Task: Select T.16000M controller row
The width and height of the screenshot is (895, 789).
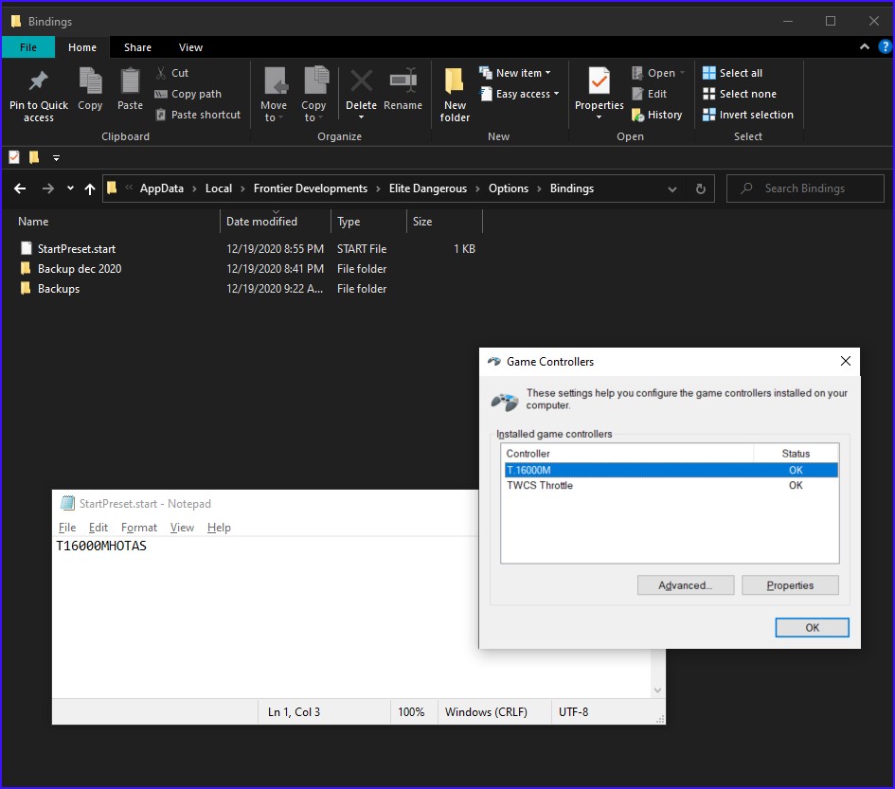Action: [671, 470]
